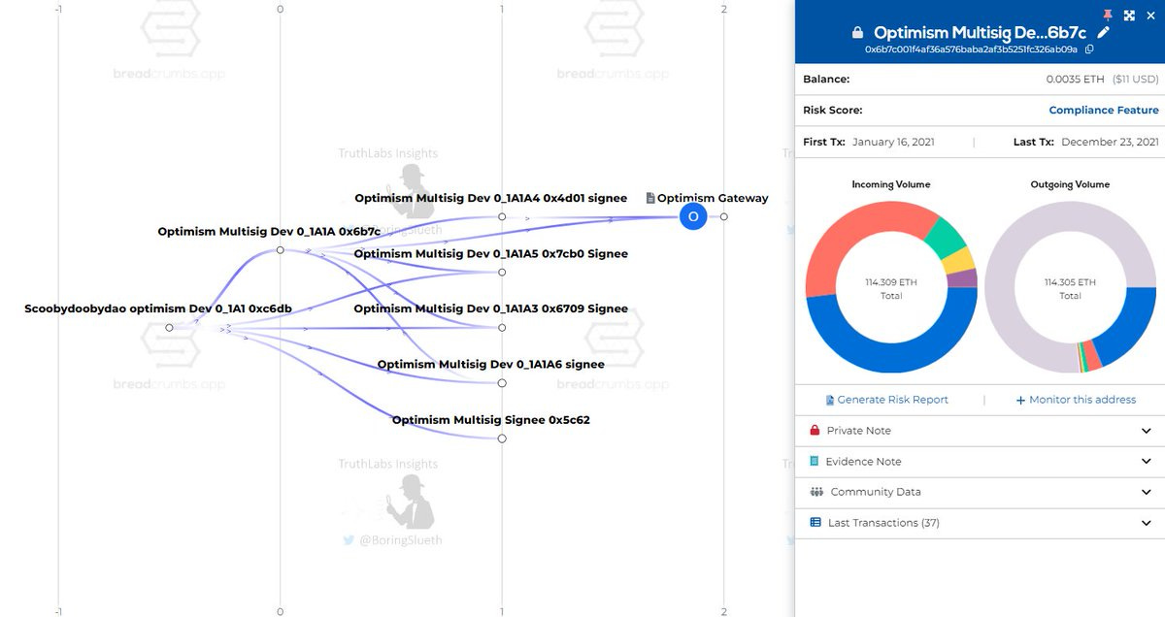Expand the Community Data section
Screen dimensions: 1165x617
tap(980, 492)
